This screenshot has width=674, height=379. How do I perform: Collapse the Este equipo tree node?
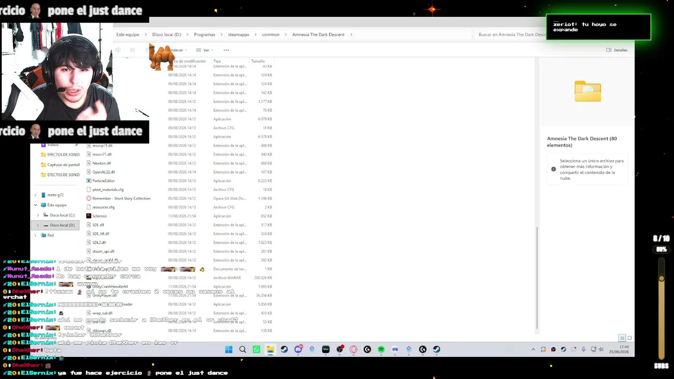tap(35, 205)
